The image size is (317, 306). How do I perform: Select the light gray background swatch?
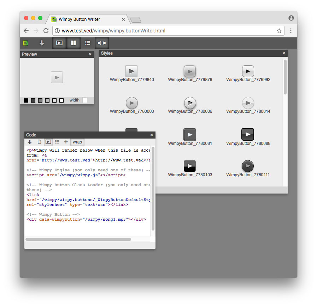point(47,100)
